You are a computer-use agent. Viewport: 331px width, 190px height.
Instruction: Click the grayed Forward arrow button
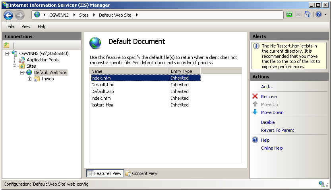click(x=20, y=15)
